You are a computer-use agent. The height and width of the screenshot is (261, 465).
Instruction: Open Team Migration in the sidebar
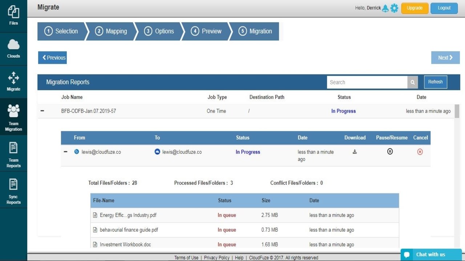coord(13,117)
